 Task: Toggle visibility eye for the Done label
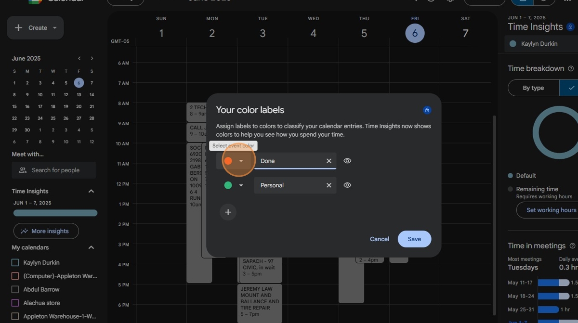(347, 161)
